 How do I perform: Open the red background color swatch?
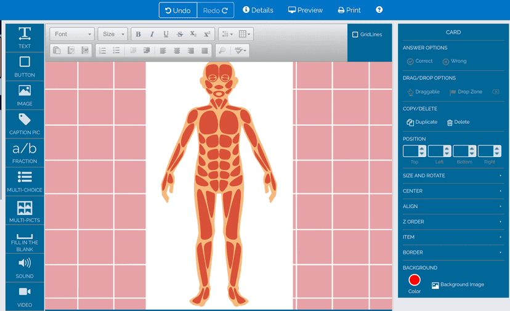(415, 280)
